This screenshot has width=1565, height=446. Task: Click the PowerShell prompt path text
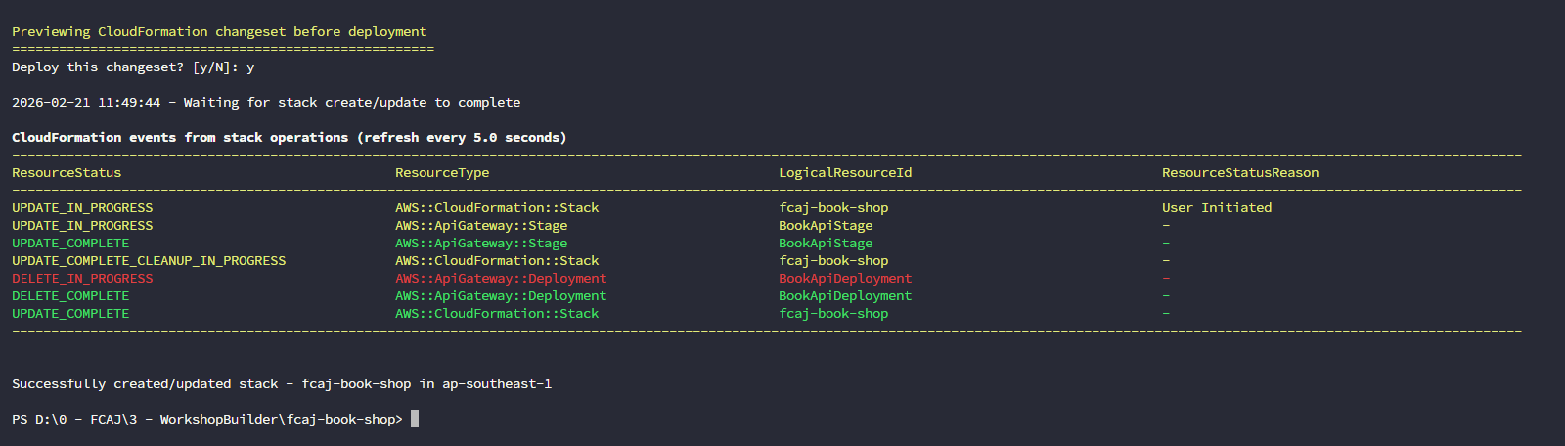(x=207, y=420)
